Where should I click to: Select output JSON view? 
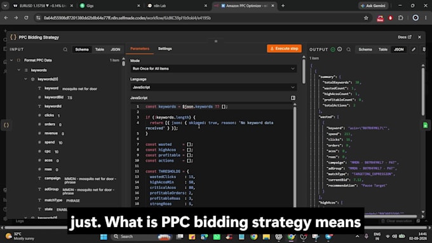[x=398, y=49]
